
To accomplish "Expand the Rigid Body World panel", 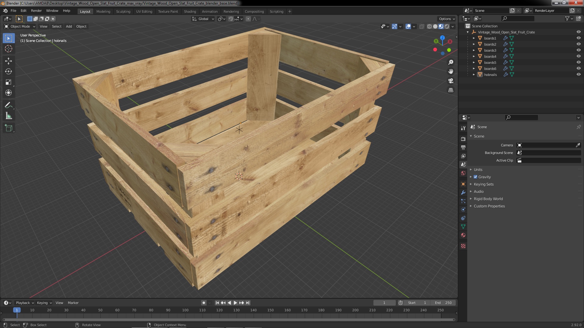I will 488,199.
